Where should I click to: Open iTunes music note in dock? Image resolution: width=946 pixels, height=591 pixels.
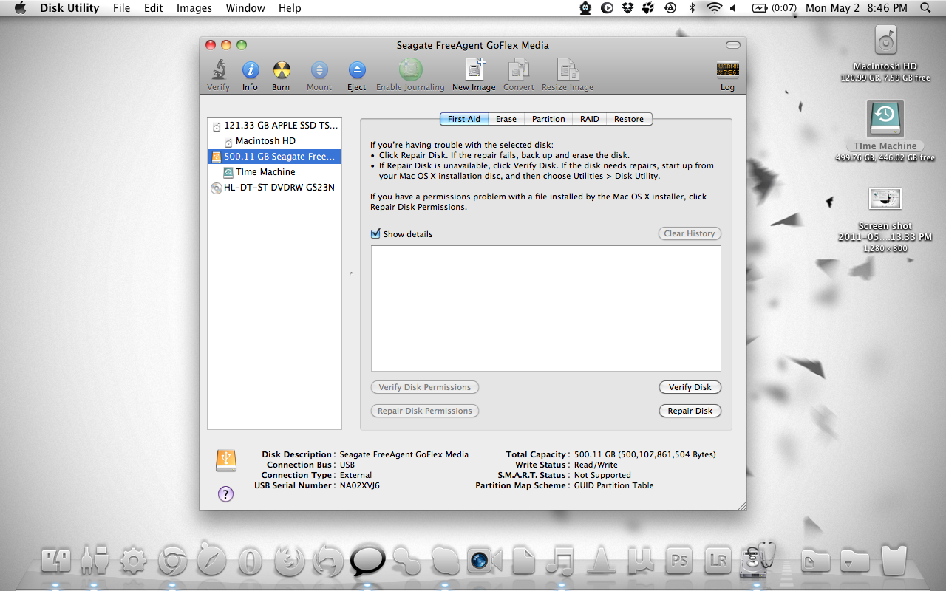coord(562,561)
